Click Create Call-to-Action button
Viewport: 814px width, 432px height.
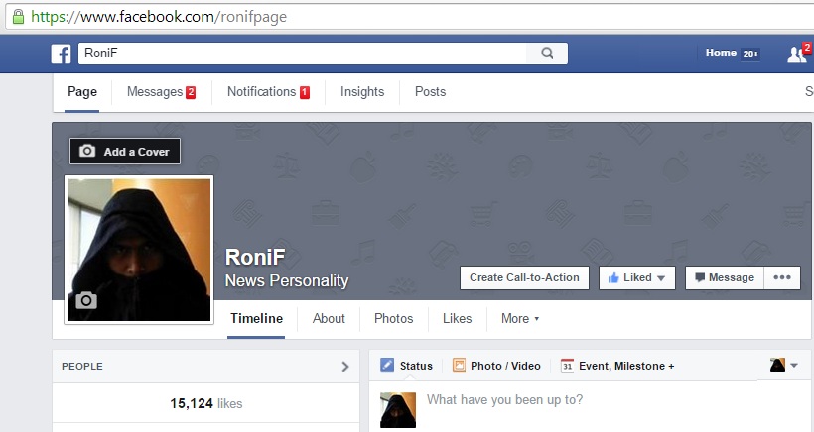pyautogui.click(x=524, y=277)
